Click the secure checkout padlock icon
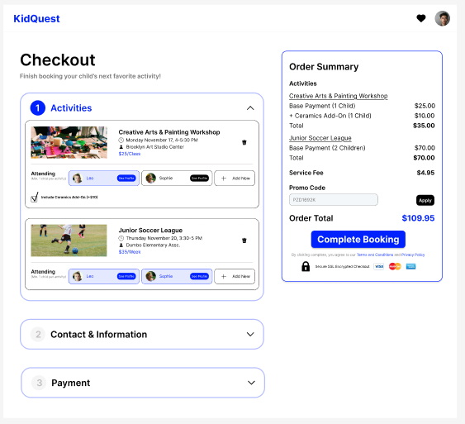Image resolution: width=465 pixels, height=424 pixels. [x=306, y=266]
